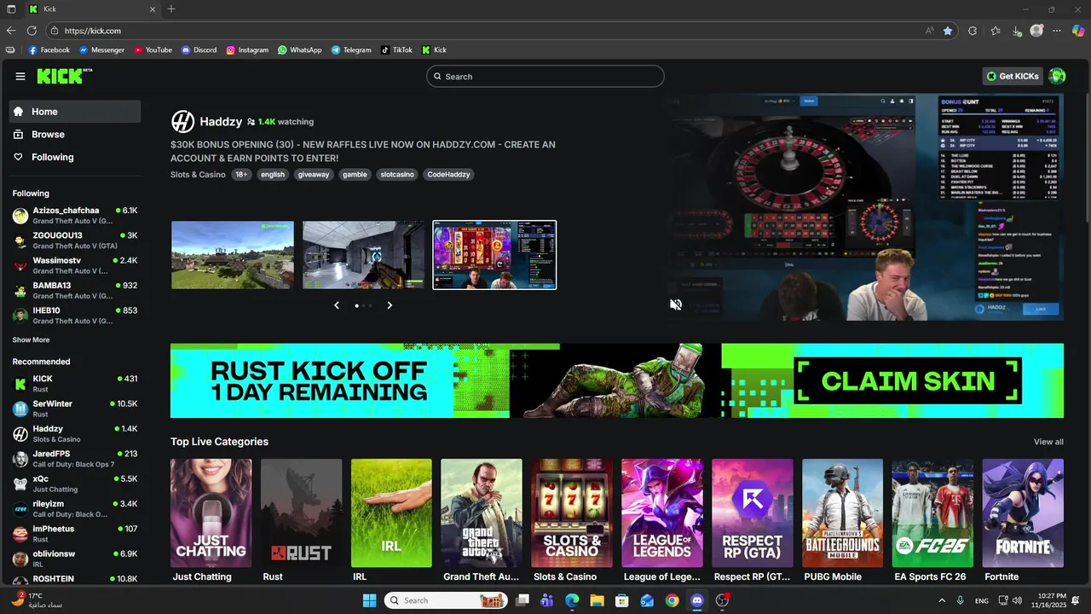Open BAMBA13 channel
Image resolution: width=1091 pixels, height=614 pixels.
click(x=75, y=291)
